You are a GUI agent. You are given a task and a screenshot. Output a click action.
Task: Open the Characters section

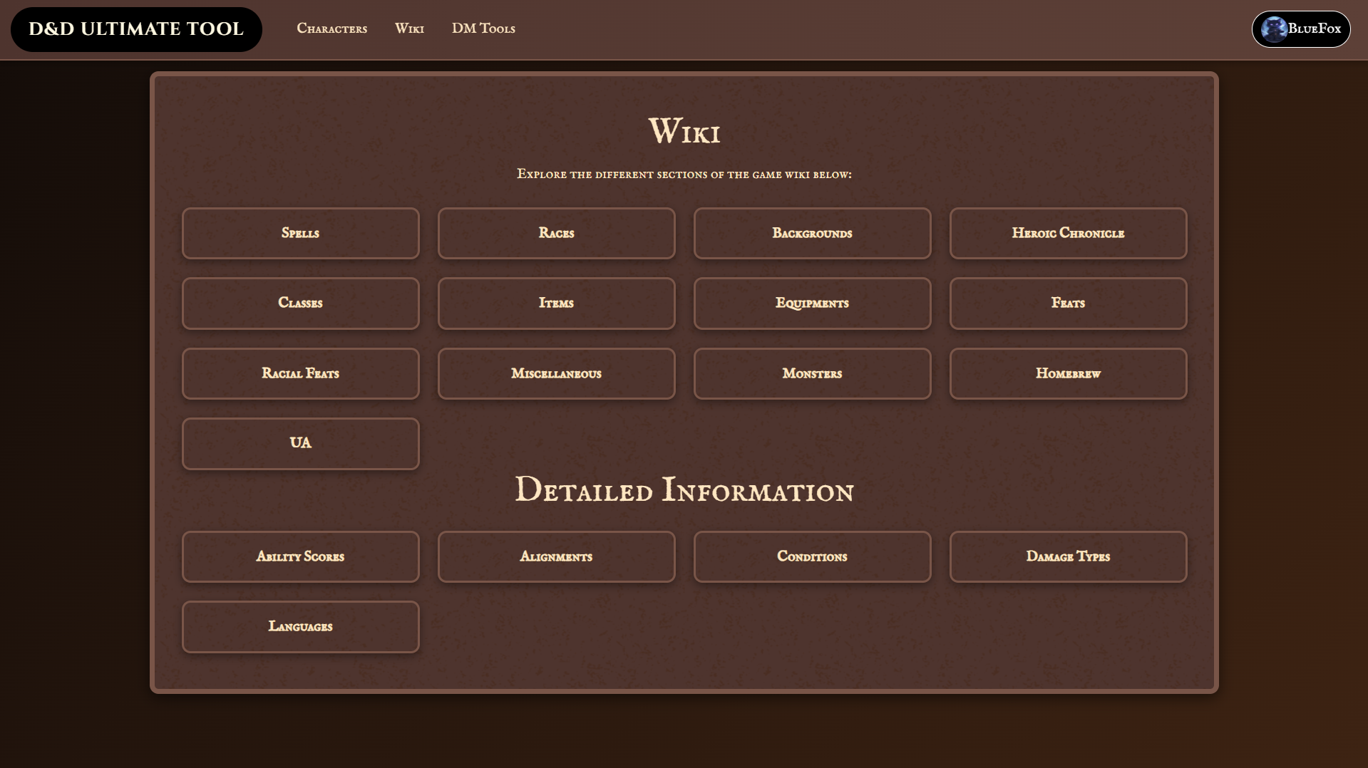[331, 28]
